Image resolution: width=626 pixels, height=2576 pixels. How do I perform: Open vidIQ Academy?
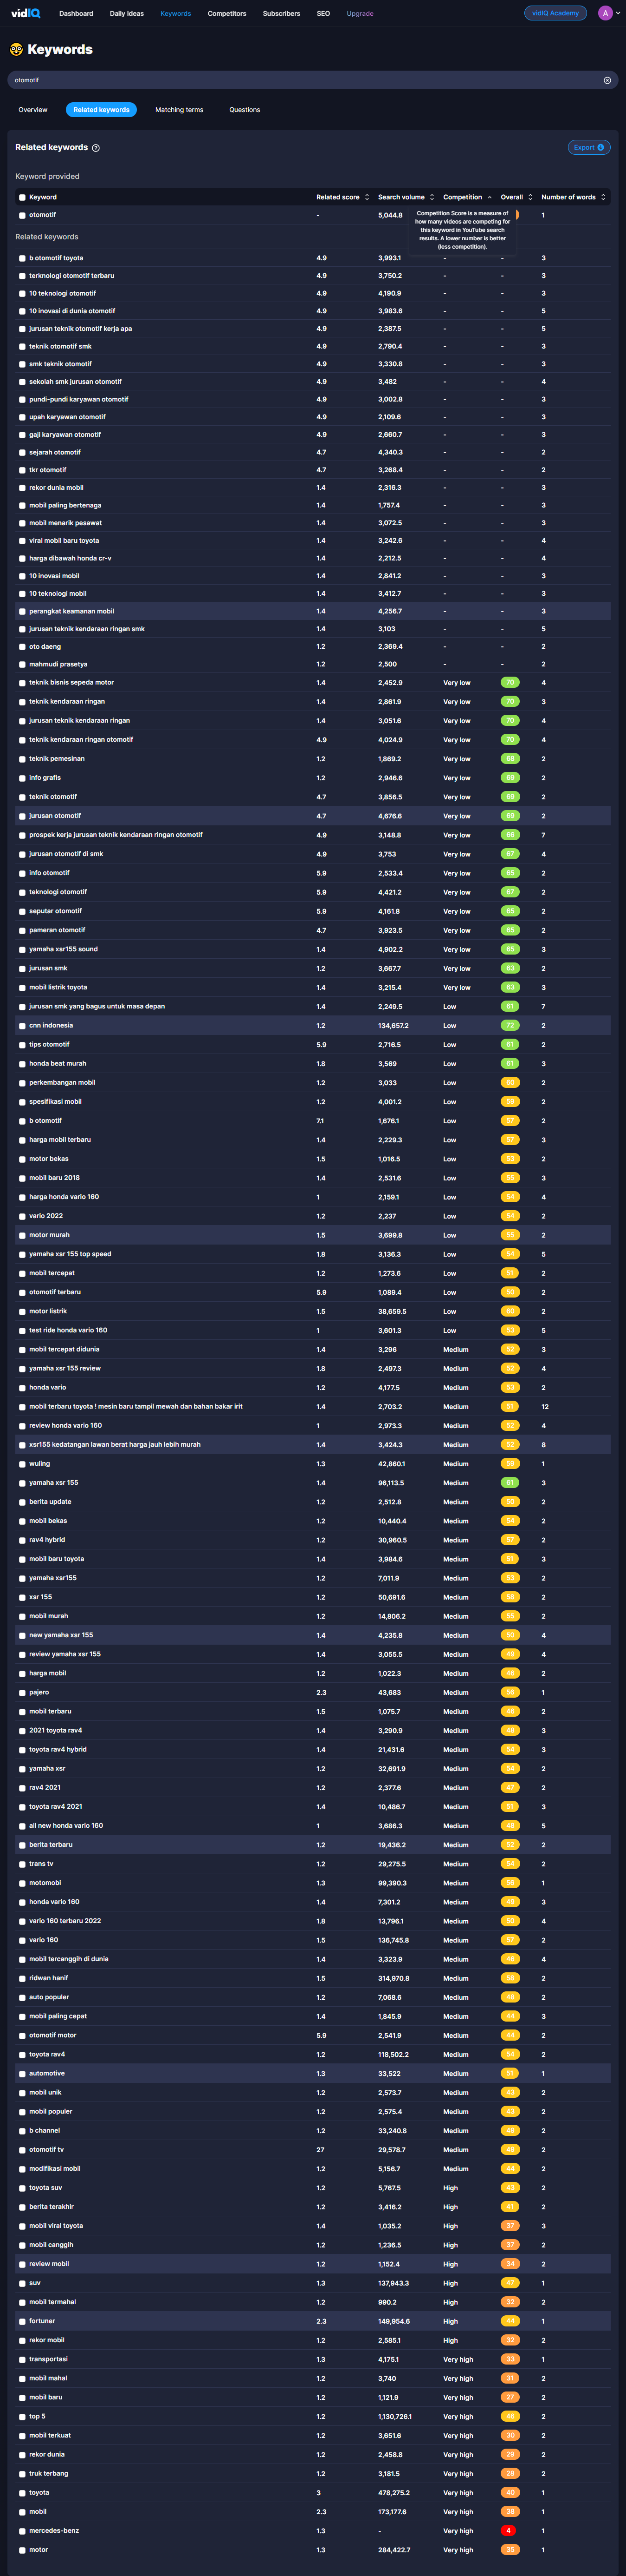click(x=555, y=13)
